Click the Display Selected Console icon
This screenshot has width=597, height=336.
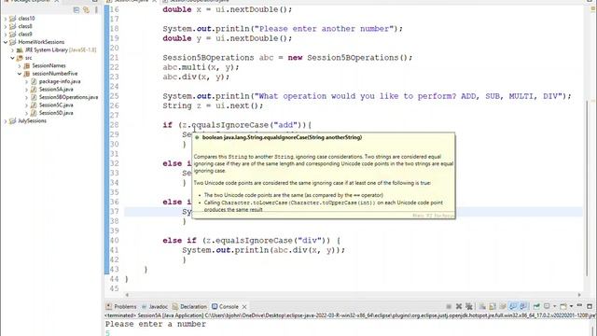pos(547,306)
